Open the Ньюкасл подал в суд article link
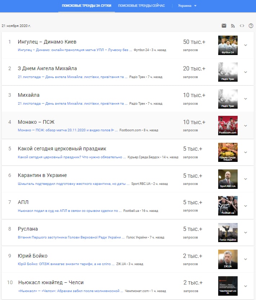 tap(69, 210)
